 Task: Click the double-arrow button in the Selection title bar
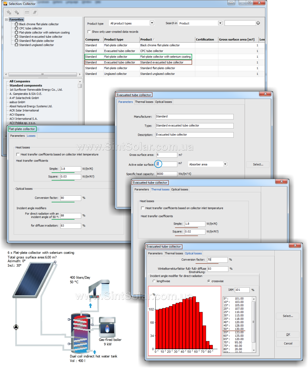(x=231, y=3)
